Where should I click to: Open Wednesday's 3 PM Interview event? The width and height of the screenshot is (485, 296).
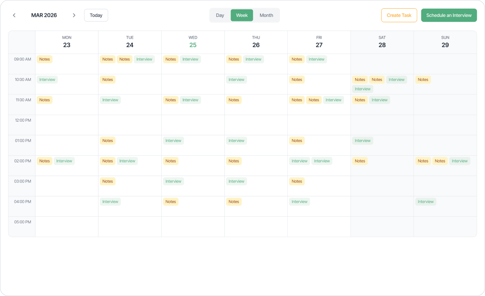coord(173,181)
